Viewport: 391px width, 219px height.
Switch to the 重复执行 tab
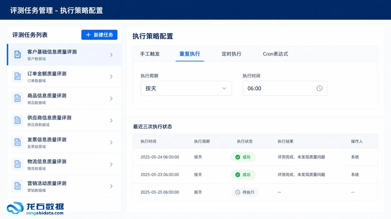point(190,54)
